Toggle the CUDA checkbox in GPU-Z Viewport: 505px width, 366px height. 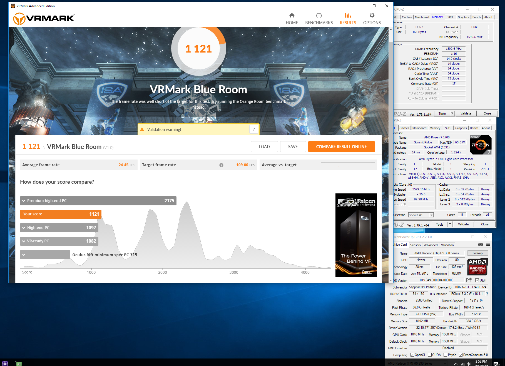coord(430,355)
